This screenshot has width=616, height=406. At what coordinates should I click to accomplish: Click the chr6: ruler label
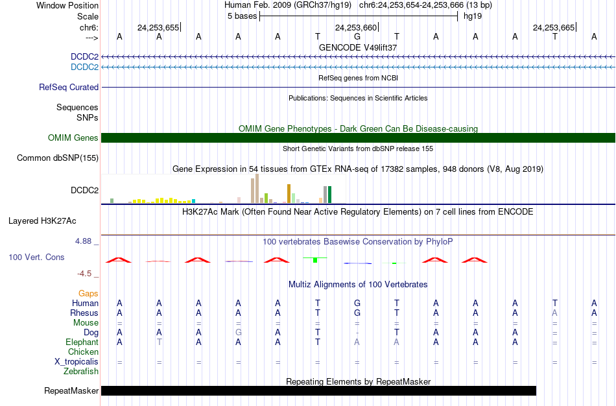coord(89,27)
